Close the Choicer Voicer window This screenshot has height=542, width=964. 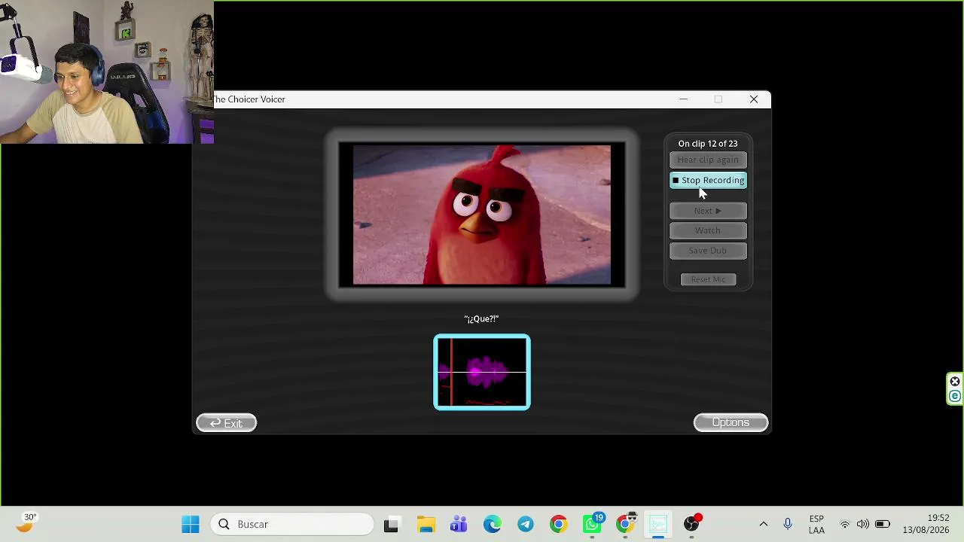click(x=754, y=99)
